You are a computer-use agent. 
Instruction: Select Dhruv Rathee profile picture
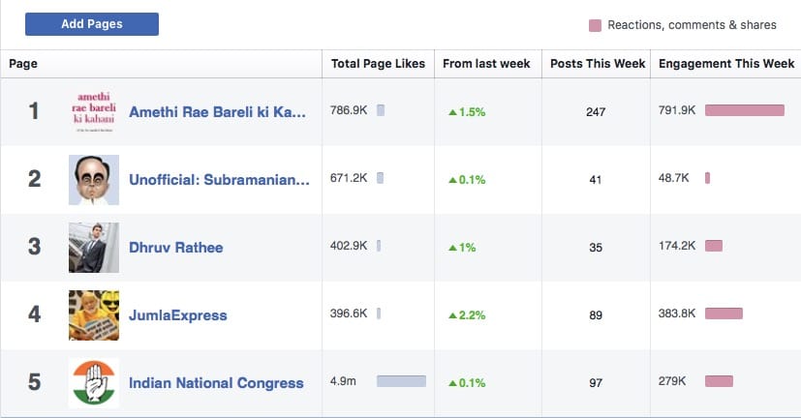tap(94, 248)
